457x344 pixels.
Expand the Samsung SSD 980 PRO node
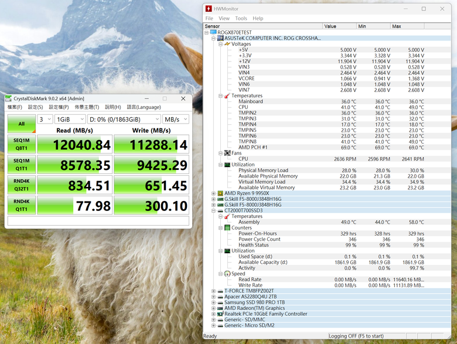213,302
